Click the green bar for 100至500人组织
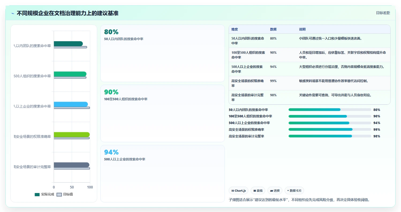This screenshot has width=401, height=212. (70, 74)
